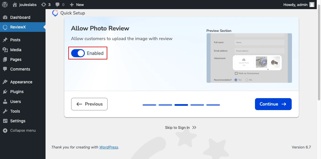This screenshot has height=159, width=321.
Task: Click the Enabled label text
Action: 95,53
